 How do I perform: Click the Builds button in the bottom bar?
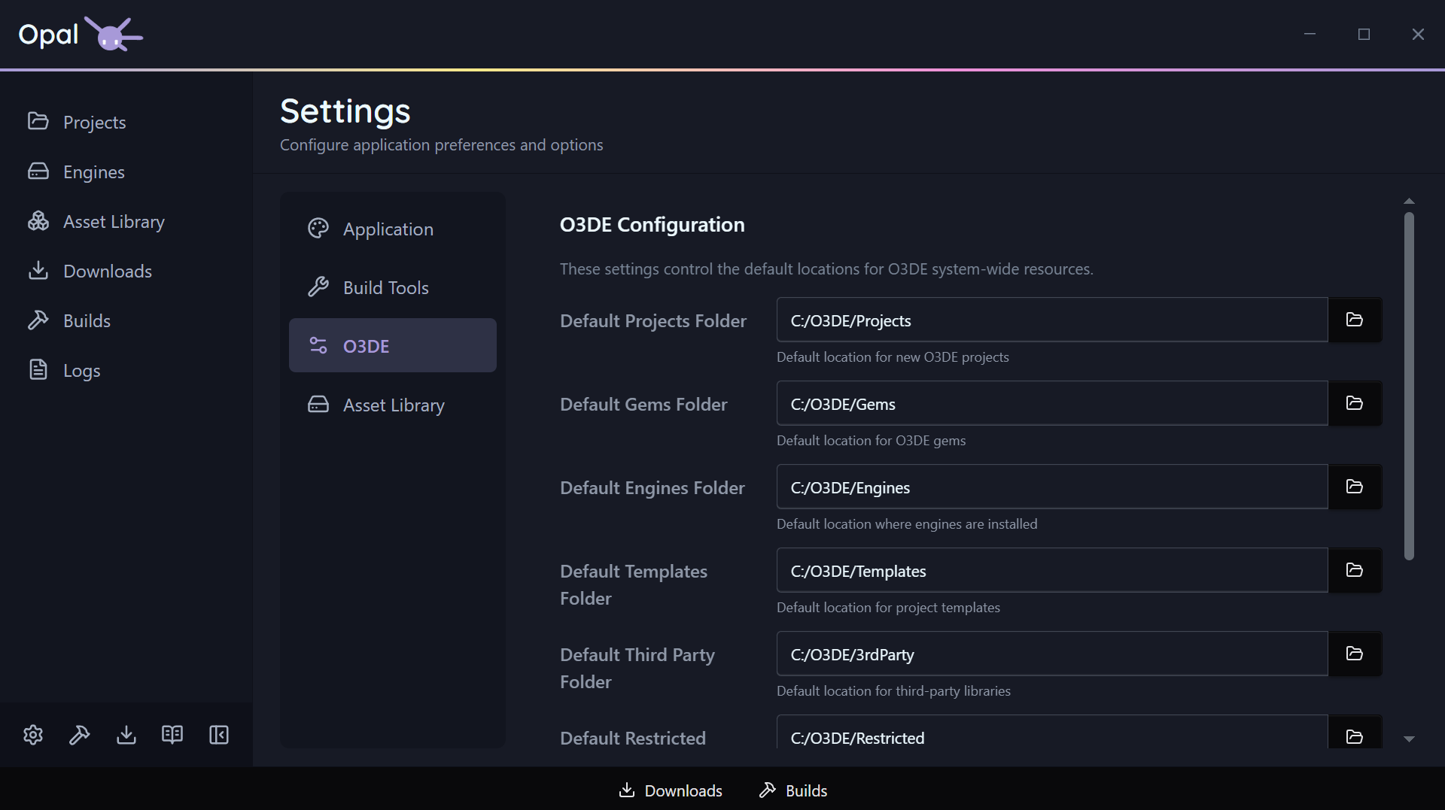coord(793,790)
